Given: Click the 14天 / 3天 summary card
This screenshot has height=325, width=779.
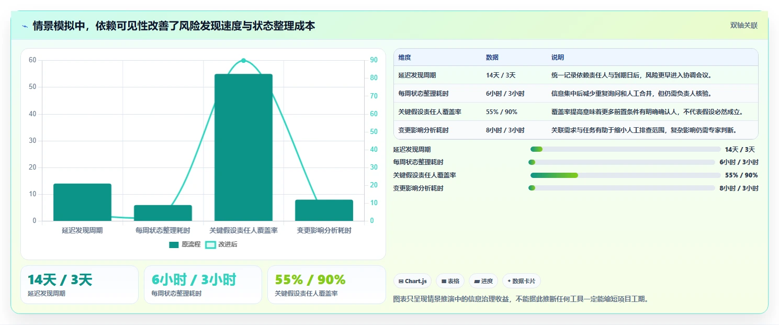Looking at the screenshot, I should [80, 285].
